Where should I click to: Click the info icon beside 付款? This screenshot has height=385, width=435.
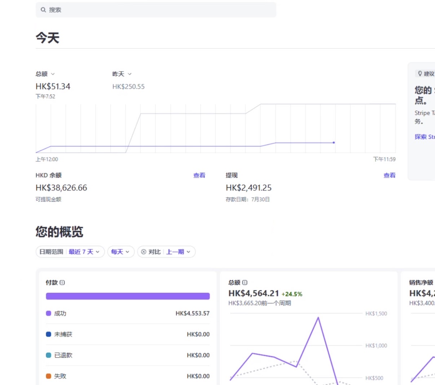click(62, 283)
